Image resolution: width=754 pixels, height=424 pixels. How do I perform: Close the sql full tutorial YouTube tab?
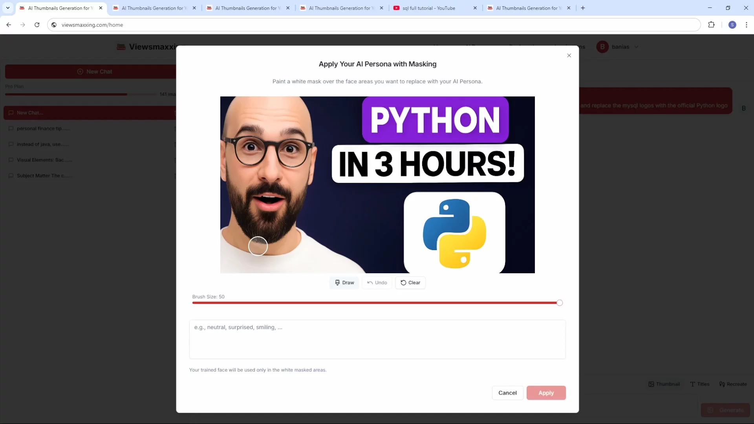[475, 8]
